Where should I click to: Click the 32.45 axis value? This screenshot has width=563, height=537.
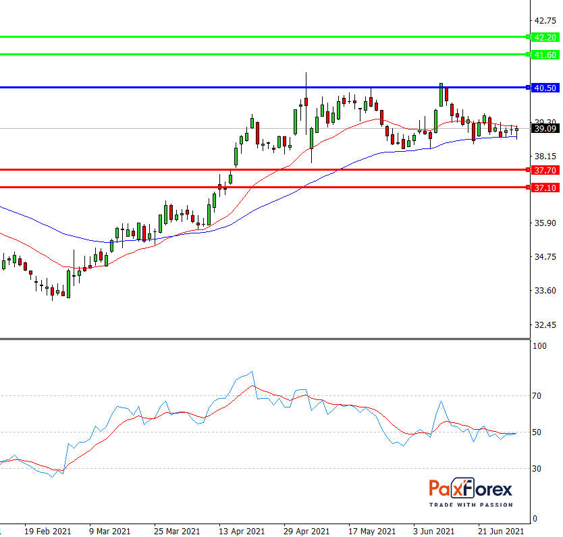click(545, 324)
